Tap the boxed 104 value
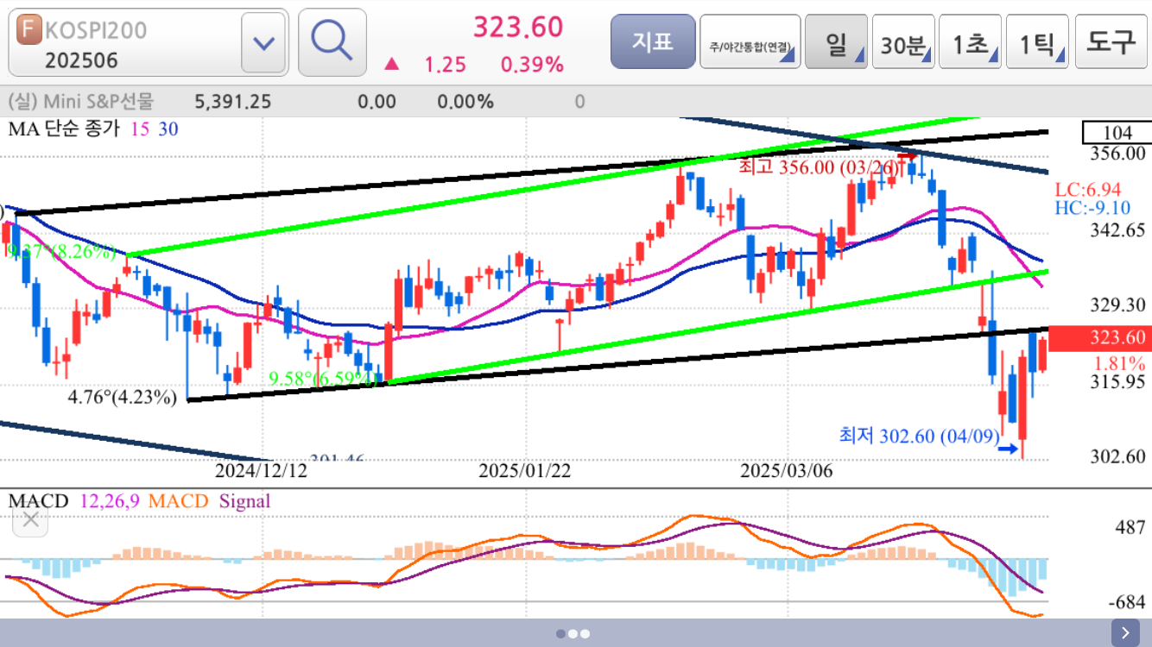Image resolution: width=1152 pixels, height=647 pixels. point(1117,133)
